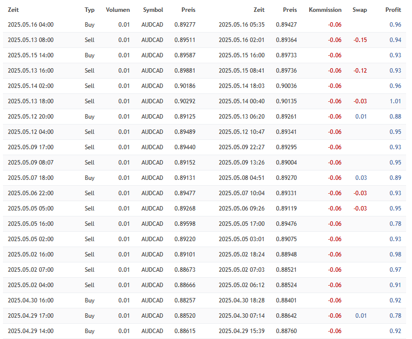Click the opening Zeit column header

(x=13, y=10)
